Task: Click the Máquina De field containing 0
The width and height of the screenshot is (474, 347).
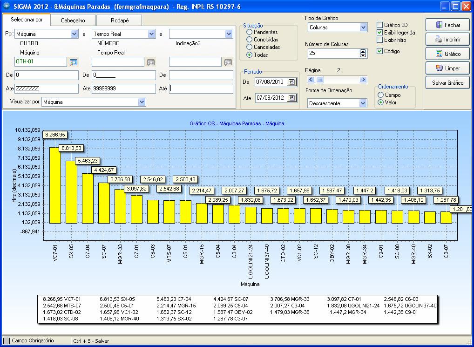Action: [47, 75]
